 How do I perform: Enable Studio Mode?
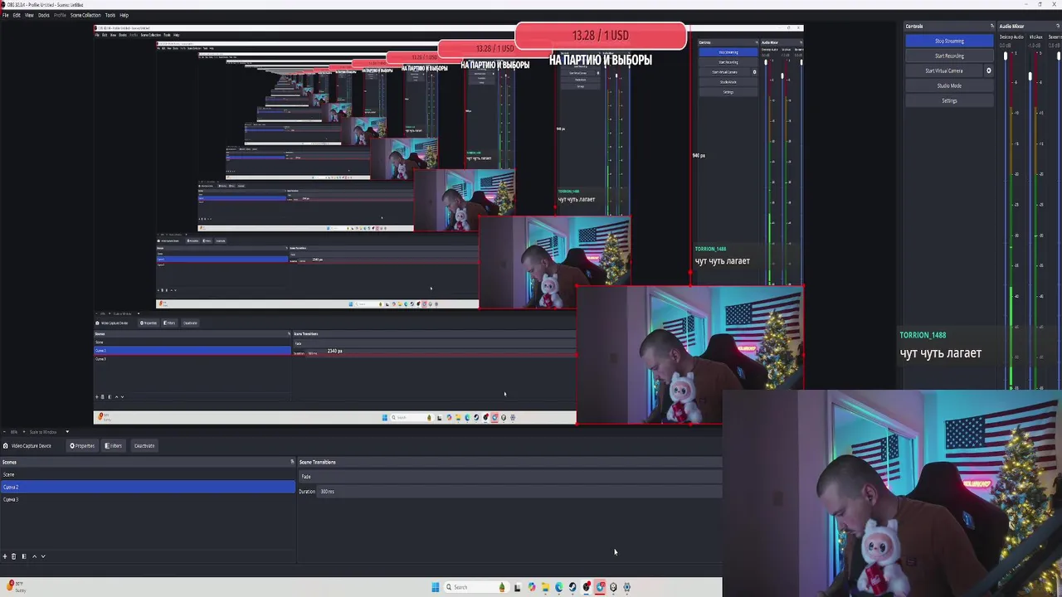pyautogui.click(x=949, y=85)
